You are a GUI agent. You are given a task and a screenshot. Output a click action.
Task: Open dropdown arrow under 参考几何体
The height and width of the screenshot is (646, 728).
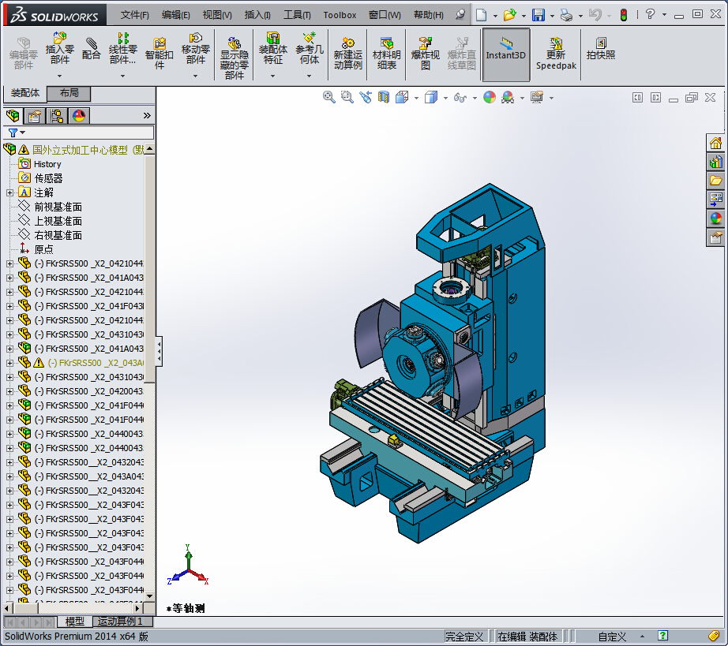click(310, 76)
